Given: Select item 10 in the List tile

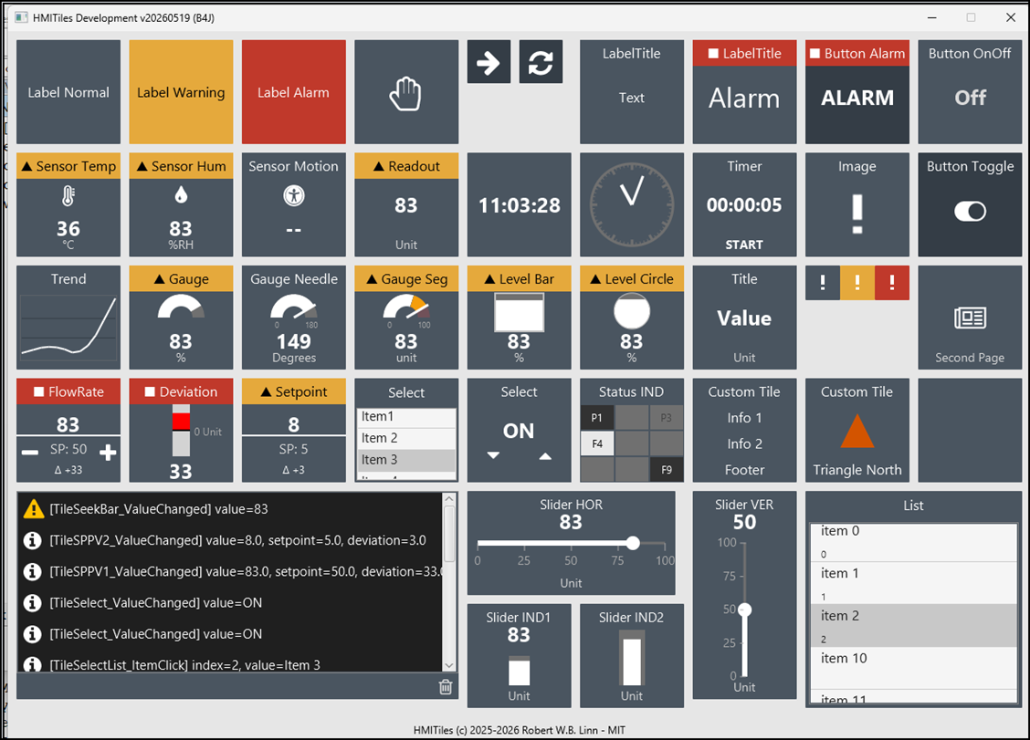Looking at the screenshot, I should click(x=914, y=669).
